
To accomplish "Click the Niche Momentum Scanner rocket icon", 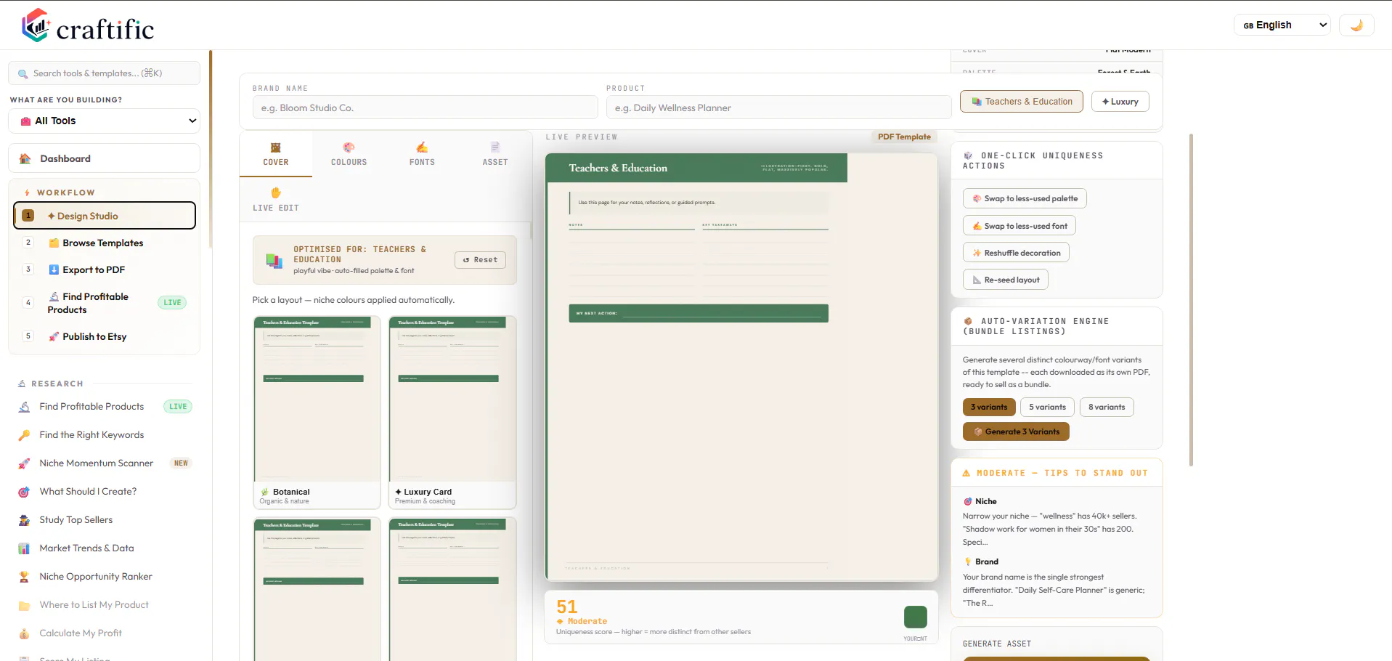I will [25, 463].
